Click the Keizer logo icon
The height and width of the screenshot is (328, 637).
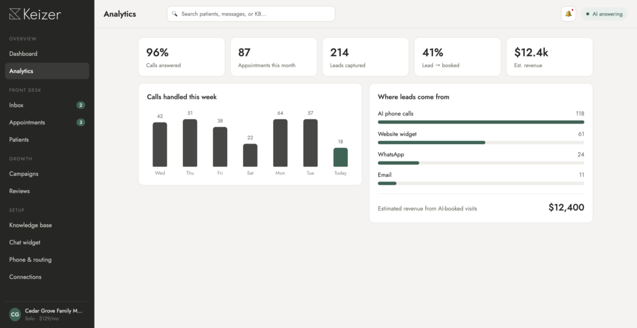point(15,14)
